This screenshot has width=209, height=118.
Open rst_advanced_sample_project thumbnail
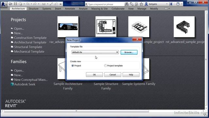(x=184, y=27)
